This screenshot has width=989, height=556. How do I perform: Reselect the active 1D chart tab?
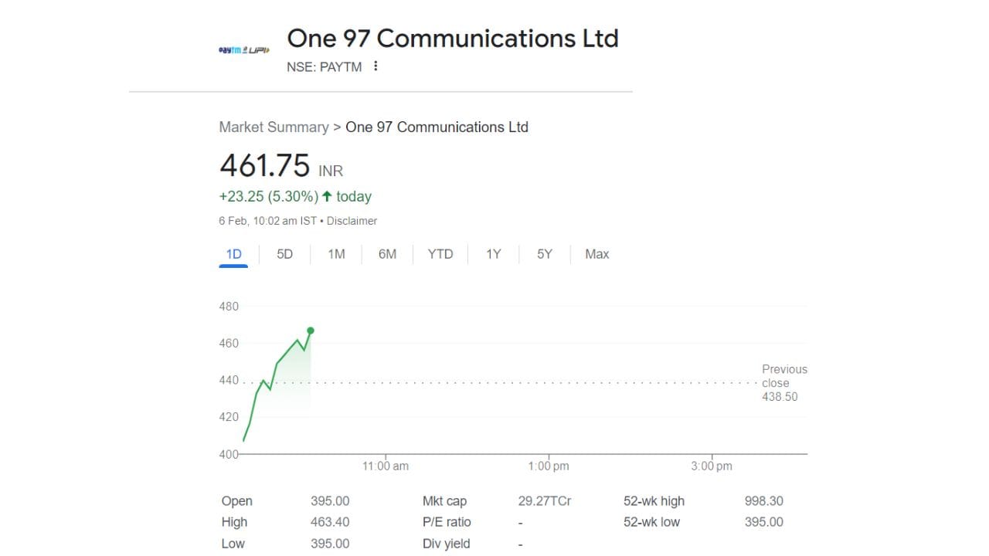pyautogui.click(x=233, y=254)
